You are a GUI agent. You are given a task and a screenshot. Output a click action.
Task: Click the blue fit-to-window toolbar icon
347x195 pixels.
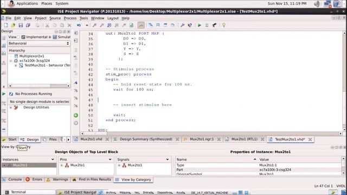[110, 25]
